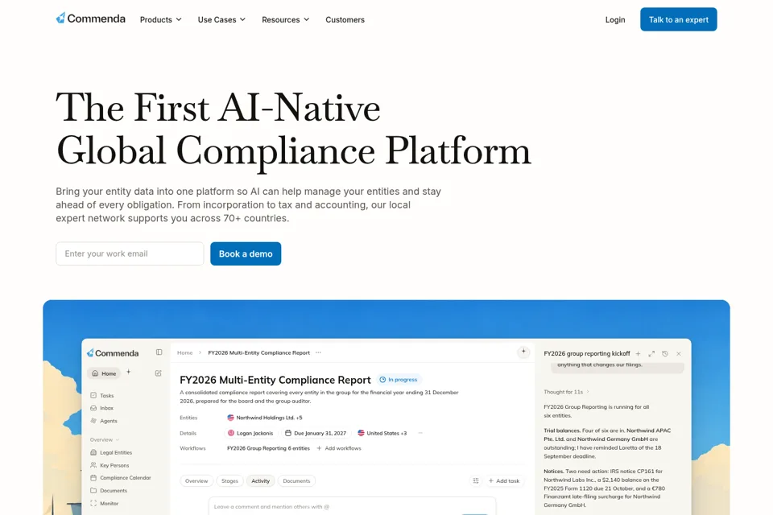
Task: Open the Customers page in the header
Action: [345, 19]
